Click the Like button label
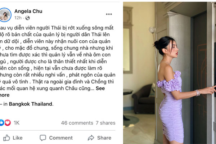Screen dimensions: 216x144 click(18, 138)
